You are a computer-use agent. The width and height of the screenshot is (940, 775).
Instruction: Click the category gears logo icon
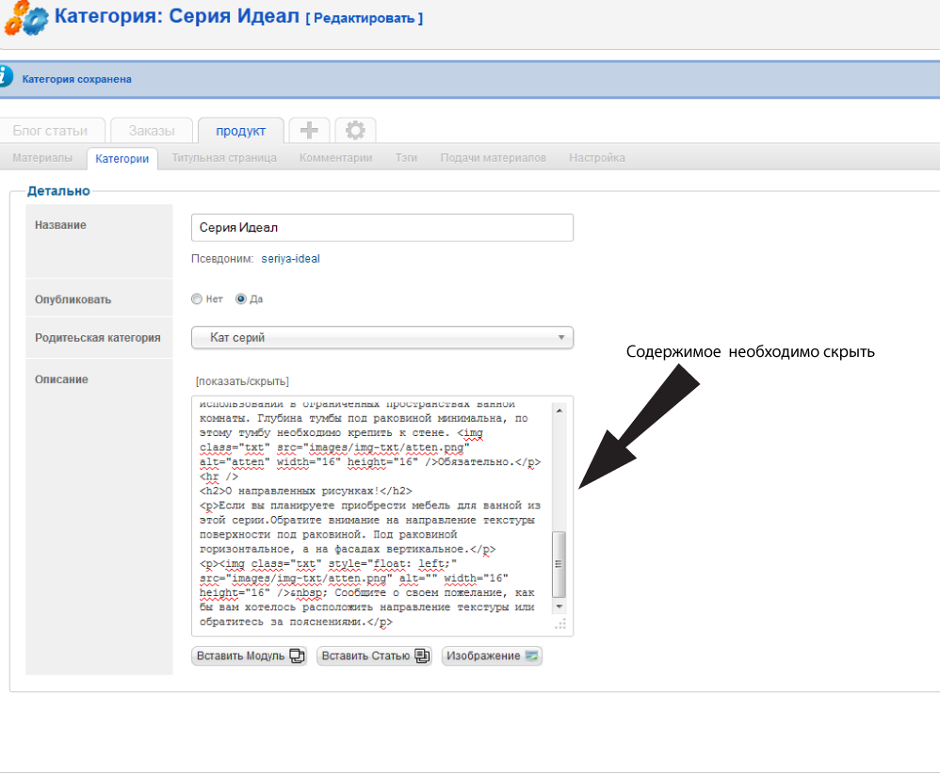click(25, 21)
